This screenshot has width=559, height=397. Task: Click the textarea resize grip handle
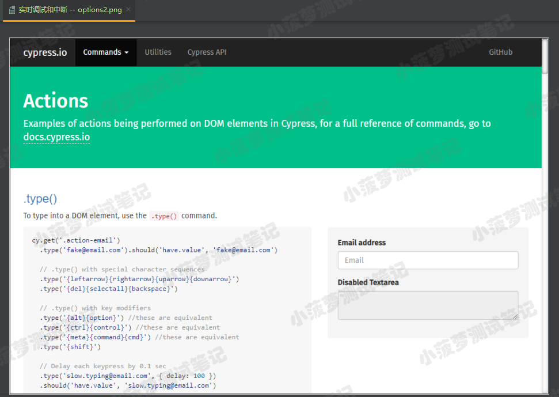515,316
